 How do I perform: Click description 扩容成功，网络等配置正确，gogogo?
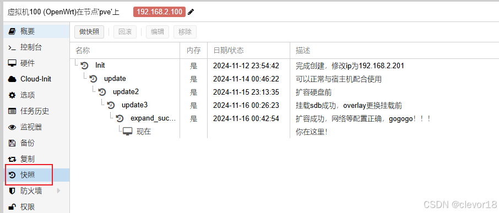pos(363,118)
